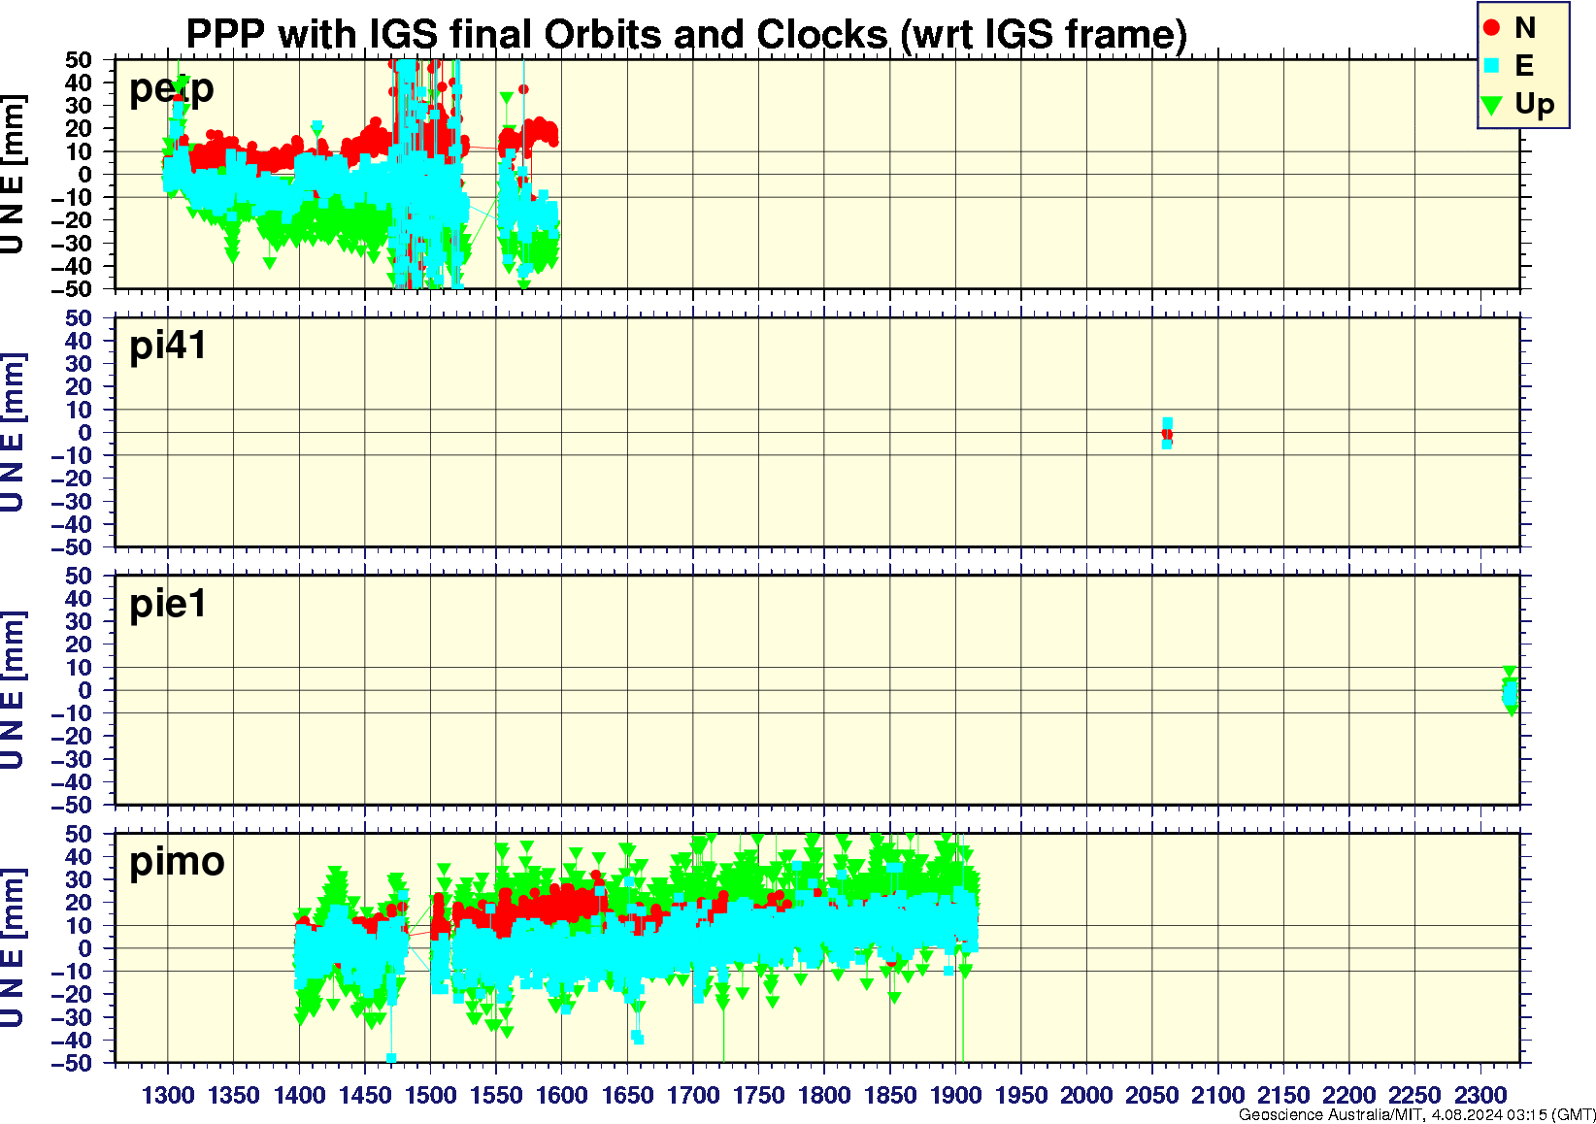Click the x-axis label '1750'
The image size is (1596, 1124).
tap(758, 1096)
